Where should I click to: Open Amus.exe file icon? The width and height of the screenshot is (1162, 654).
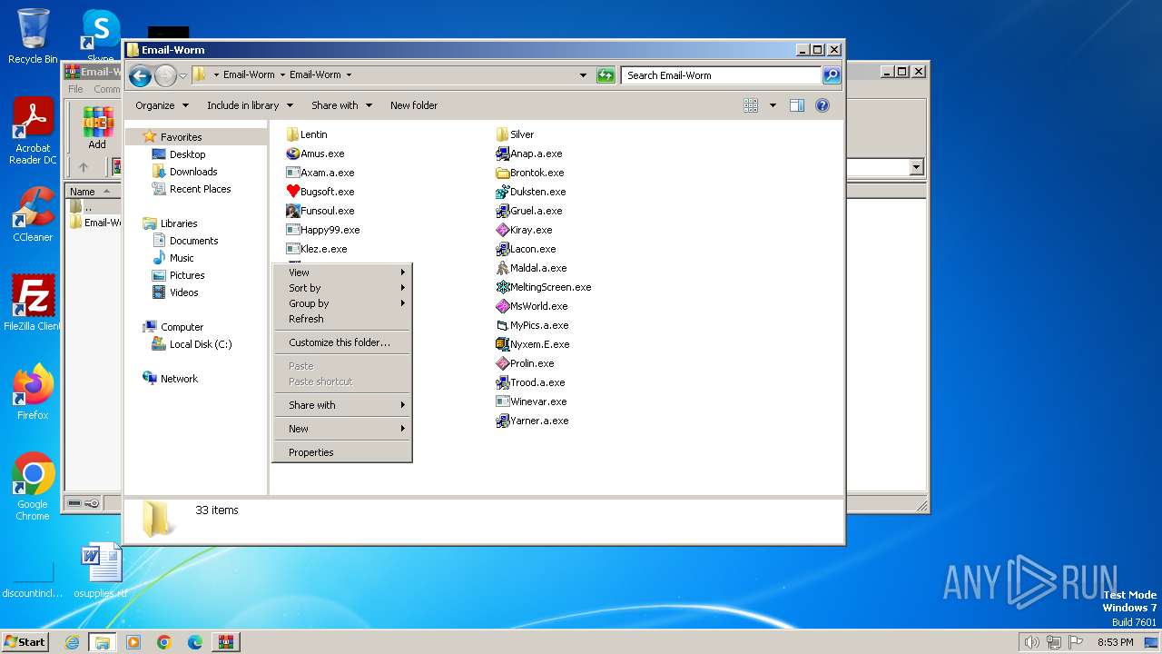click(292, 154)
